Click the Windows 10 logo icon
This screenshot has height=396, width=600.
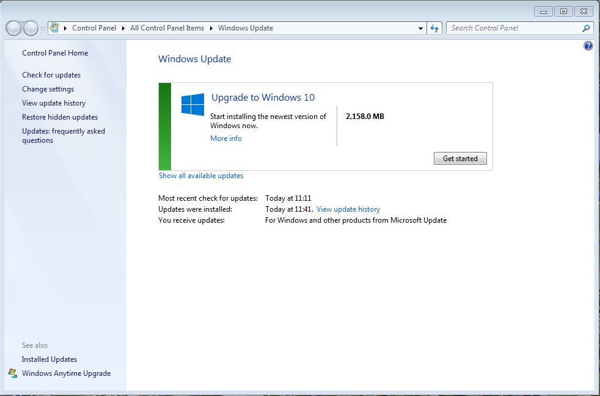pyautogui.click(x=192, y=104)
